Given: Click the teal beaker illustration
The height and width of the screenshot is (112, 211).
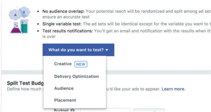Looking at the screenshot, I should click(x=24, y=26).
